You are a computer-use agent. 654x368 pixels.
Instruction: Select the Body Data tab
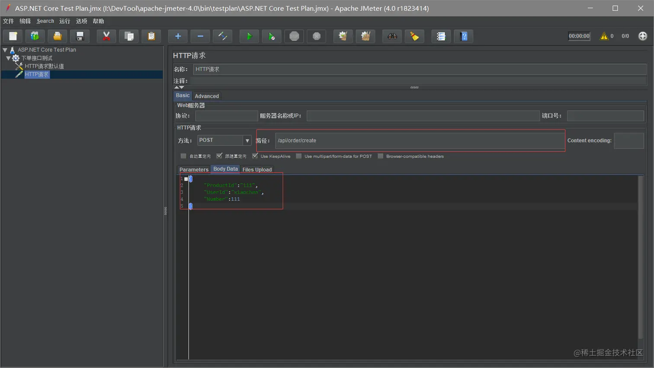tap(225, 169)
